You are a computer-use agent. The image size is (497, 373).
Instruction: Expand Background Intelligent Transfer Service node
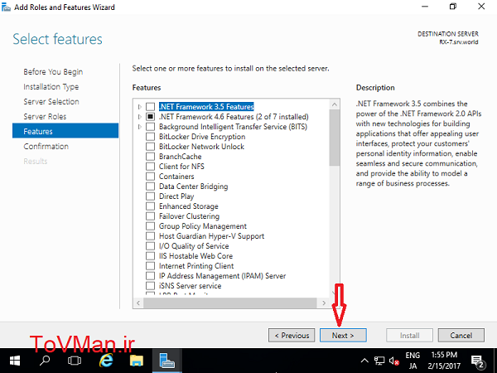click(x=139, y=127)
